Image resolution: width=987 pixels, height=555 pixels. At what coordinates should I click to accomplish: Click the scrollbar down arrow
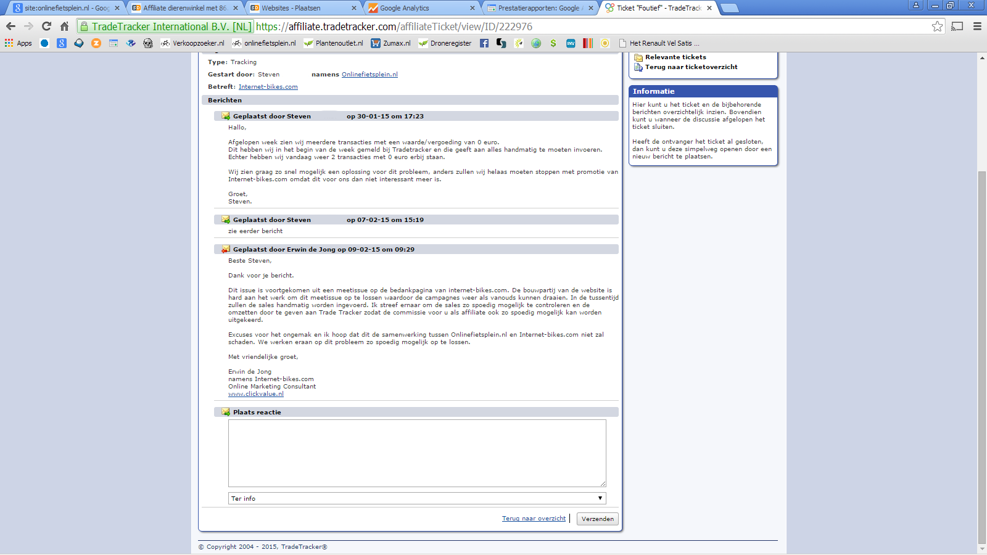982,549
